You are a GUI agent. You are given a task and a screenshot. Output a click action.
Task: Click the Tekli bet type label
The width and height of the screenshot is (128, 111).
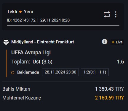[x=12, y=12]
